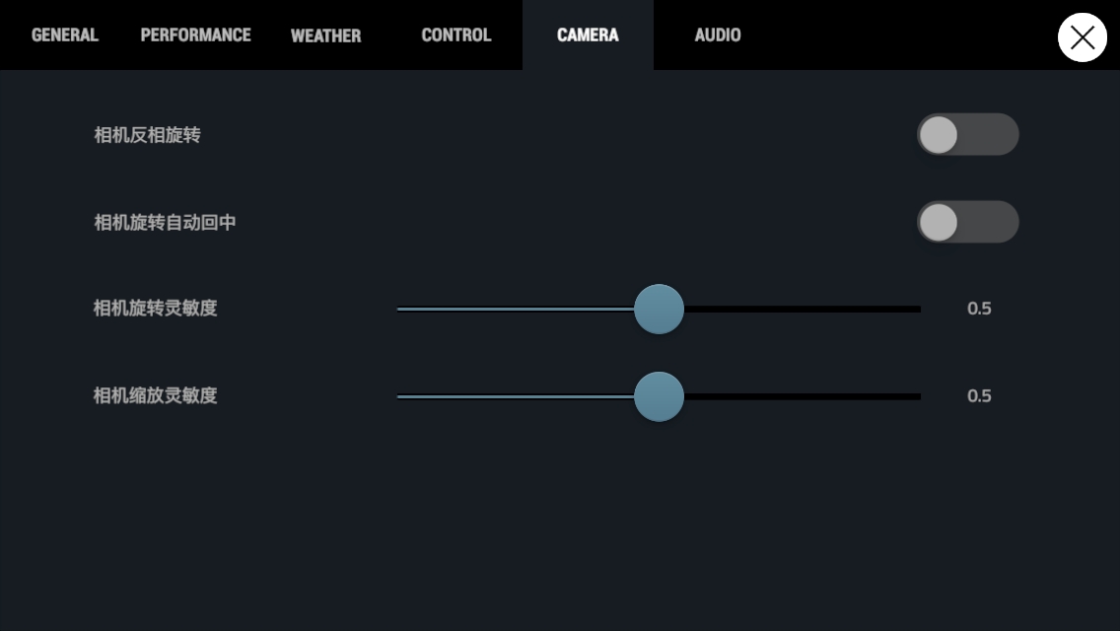Click the 相机旋转灵敏度 slider handle
1120x631 pixels.
point(660,309)
